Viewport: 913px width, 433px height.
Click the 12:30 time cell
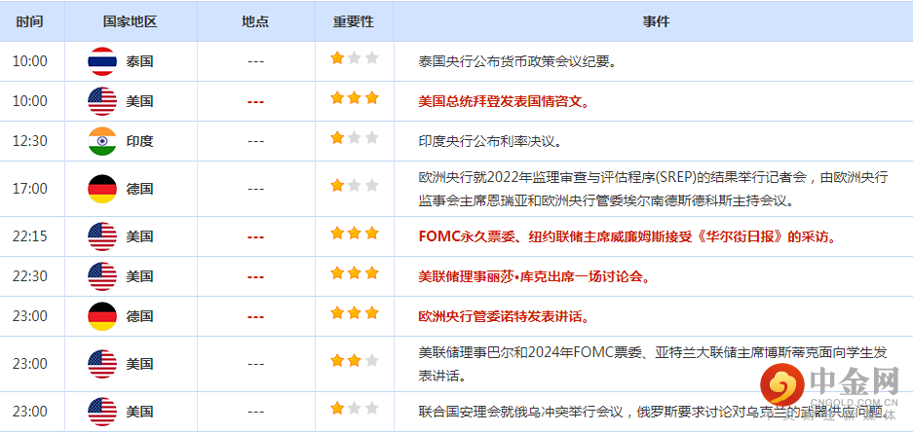click(x=29, y=141)
